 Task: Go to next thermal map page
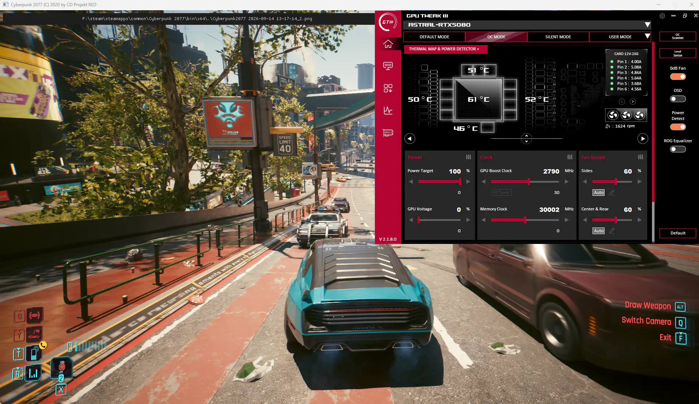pyautogui.click(x=643, y=139)
